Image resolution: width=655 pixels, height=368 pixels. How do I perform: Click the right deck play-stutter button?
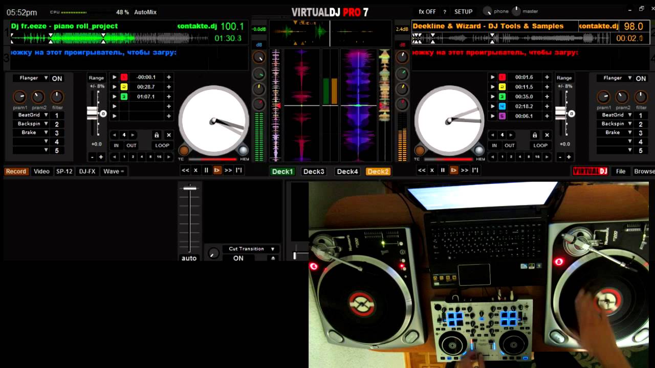click(453, 170)
